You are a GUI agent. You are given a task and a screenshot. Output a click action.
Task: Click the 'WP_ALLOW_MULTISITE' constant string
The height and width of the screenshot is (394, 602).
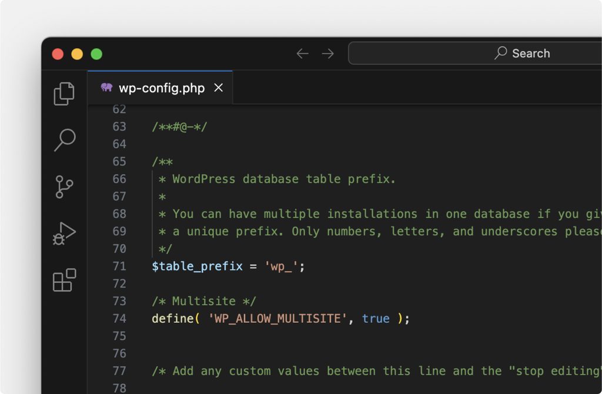277,318
